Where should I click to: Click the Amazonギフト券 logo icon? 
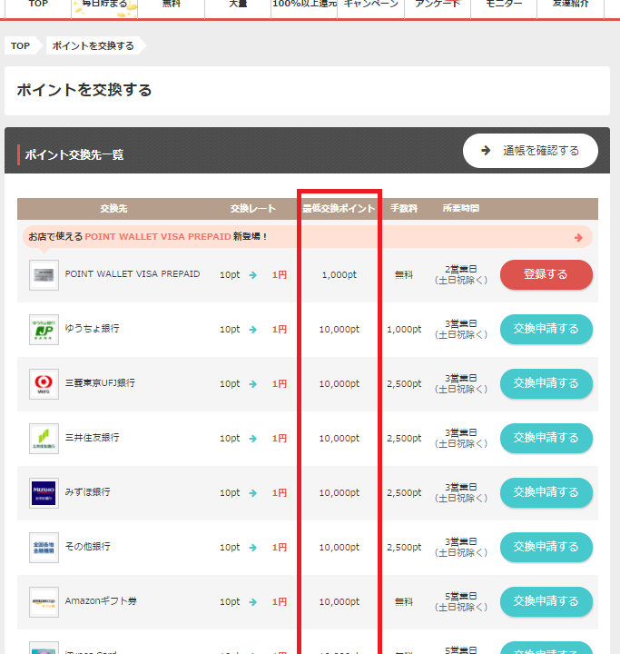[44, 602]
